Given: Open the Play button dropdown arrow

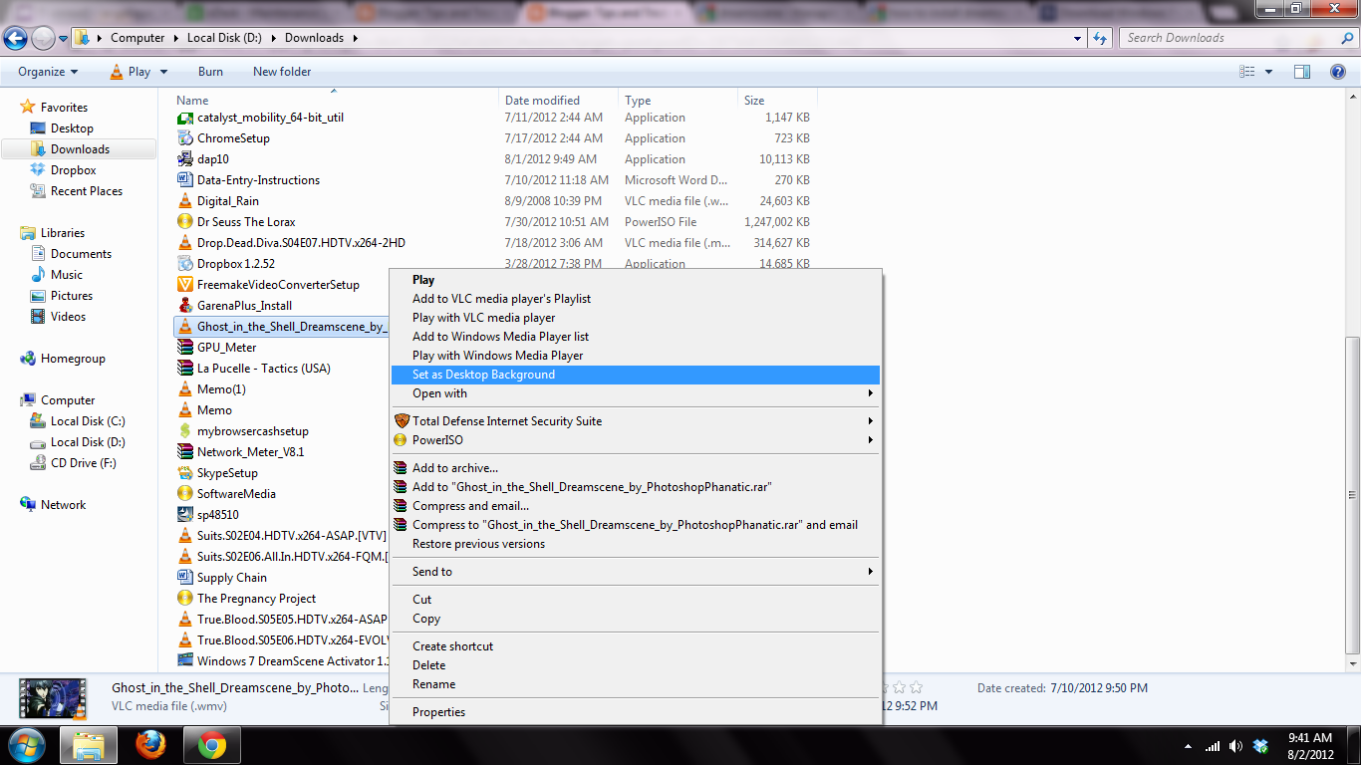Looking at the screenshot, I should [163, 72].
